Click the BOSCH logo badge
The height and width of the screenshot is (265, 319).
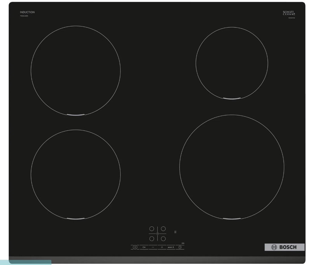pos(284,247)
